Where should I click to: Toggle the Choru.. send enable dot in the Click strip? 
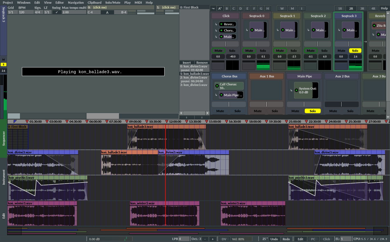point(221,30)
